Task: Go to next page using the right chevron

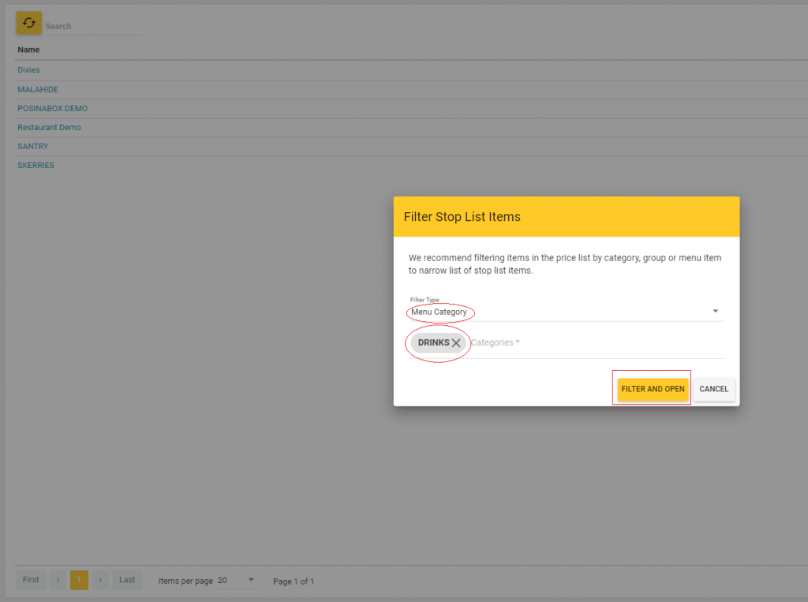Action: point(100,579)
